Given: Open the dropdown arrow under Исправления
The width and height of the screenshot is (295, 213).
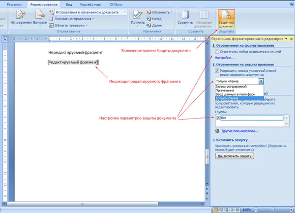Looking at the screenshot, I should click(21, 26).
